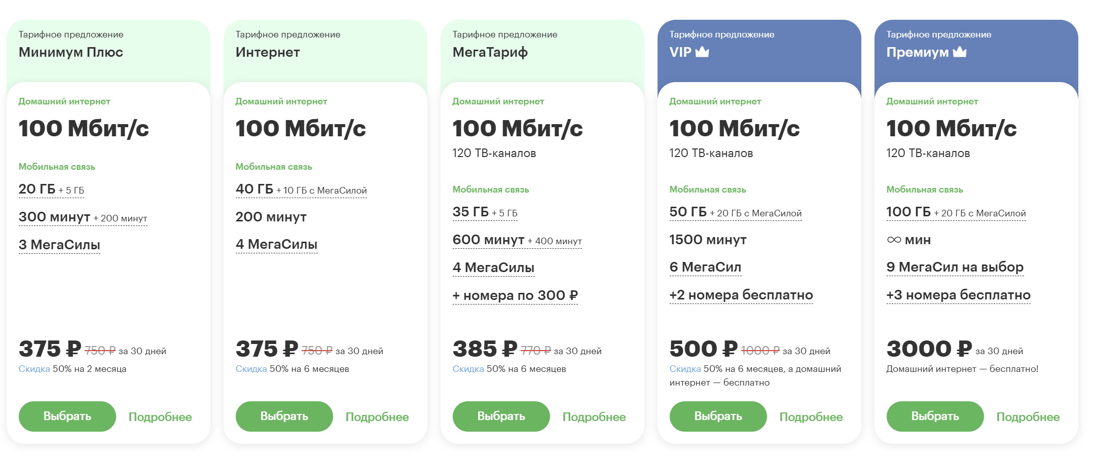The width and height of the screenshot is (1093, 456).
Task: Open the Скидка link under Интернет price
Action: pyautogui.click(x=251, y=369)
